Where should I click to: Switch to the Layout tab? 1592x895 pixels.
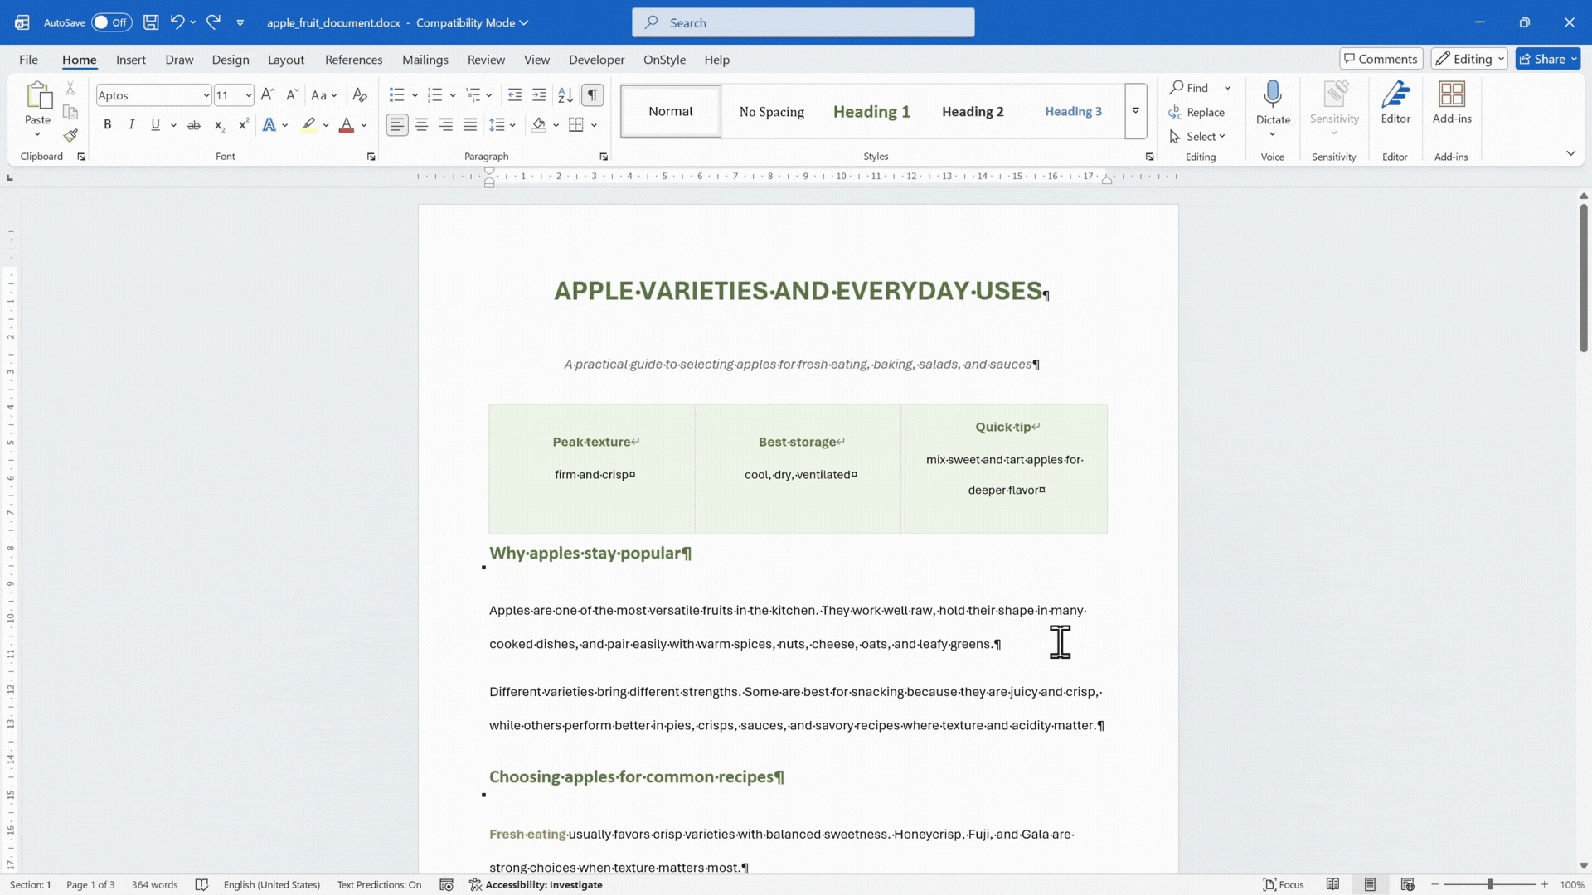[286, 60]
